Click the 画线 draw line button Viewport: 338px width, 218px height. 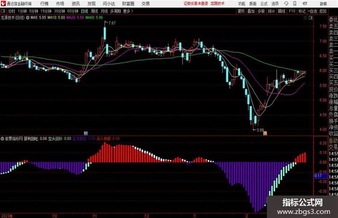pyautogui.click(x=281, y=11)
